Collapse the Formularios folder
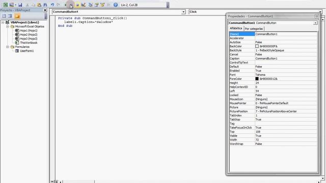The width and height of the screenshot is (326, 183). [x=8, y=47]
